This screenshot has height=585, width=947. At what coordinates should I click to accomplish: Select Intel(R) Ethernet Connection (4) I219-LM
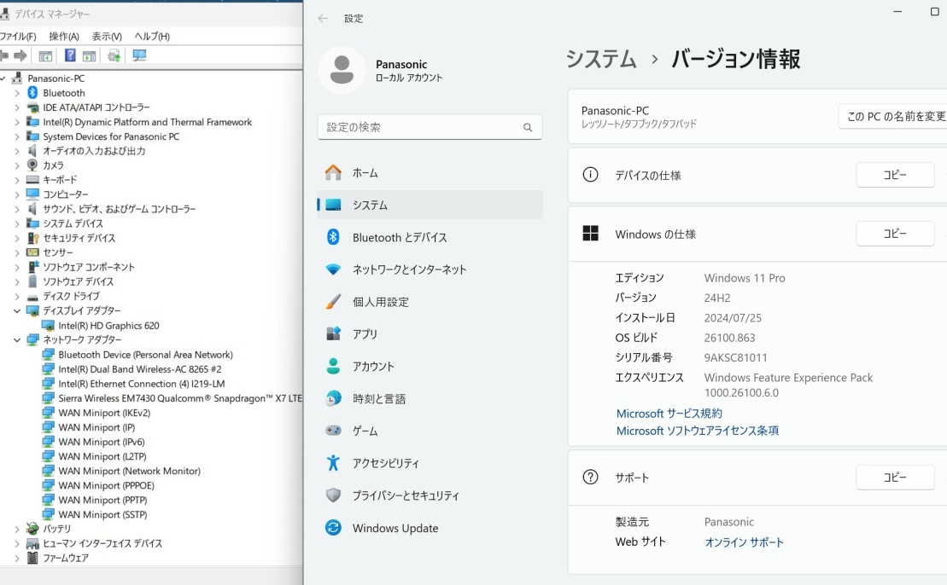point(142,384)
